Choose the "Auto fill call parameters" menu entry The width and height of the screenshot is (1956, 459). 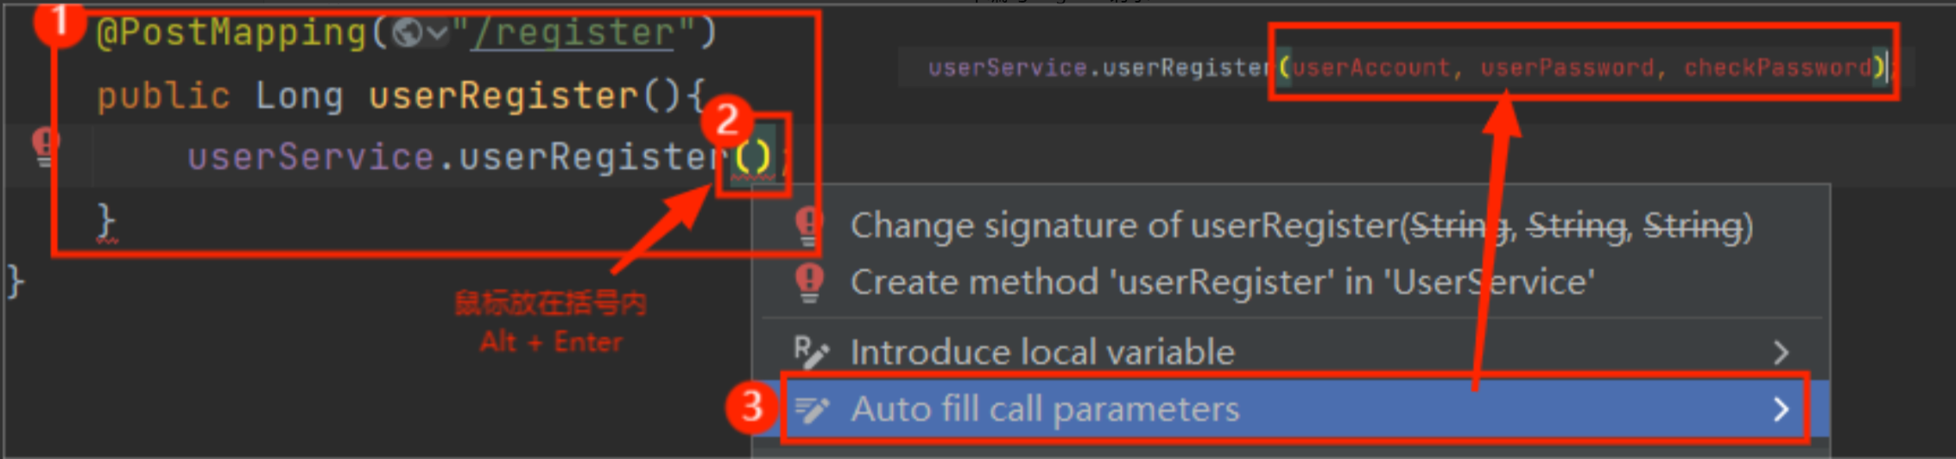(1044, 409)
